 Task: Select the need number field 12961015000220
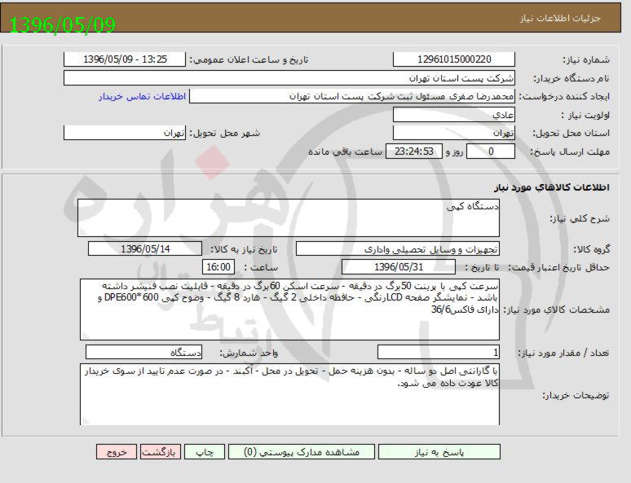click(454, 59)
